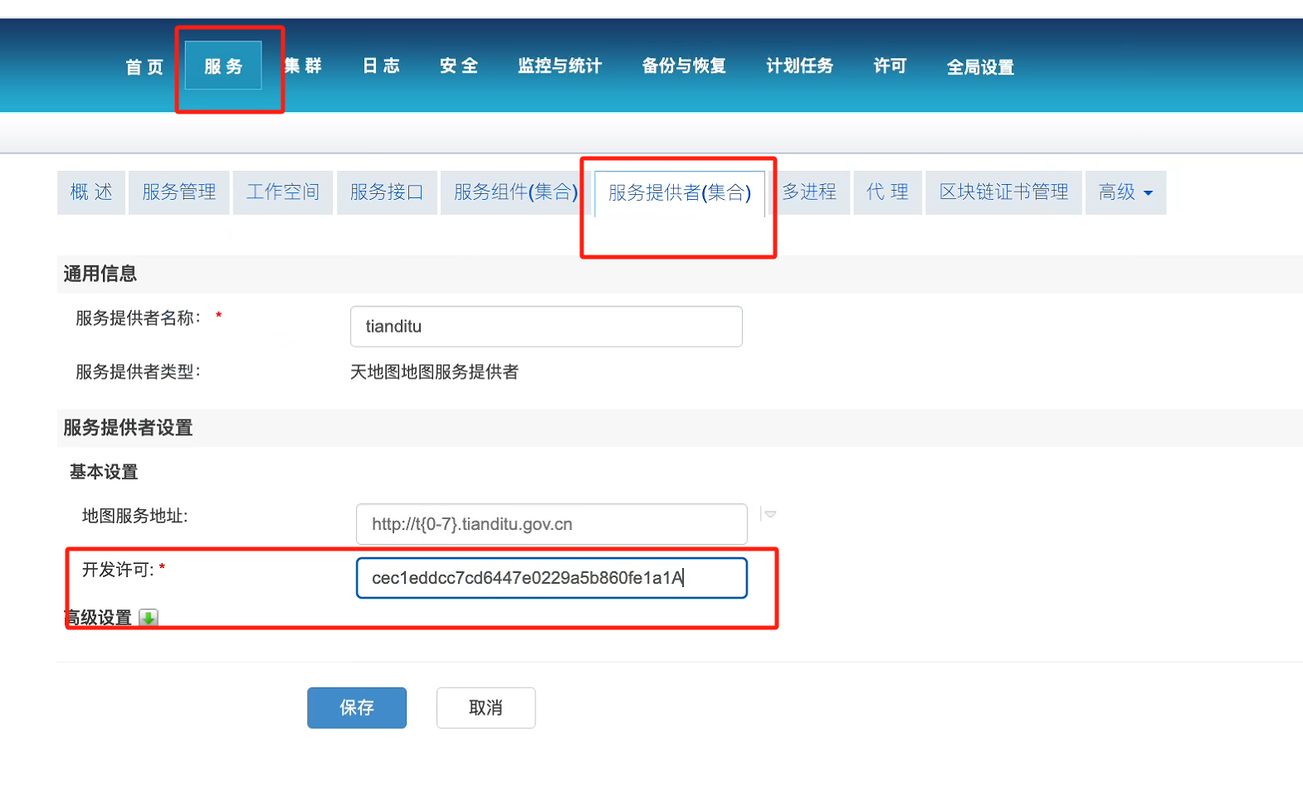Select 服务提供者(集合) tab

(x=680, y=193)
